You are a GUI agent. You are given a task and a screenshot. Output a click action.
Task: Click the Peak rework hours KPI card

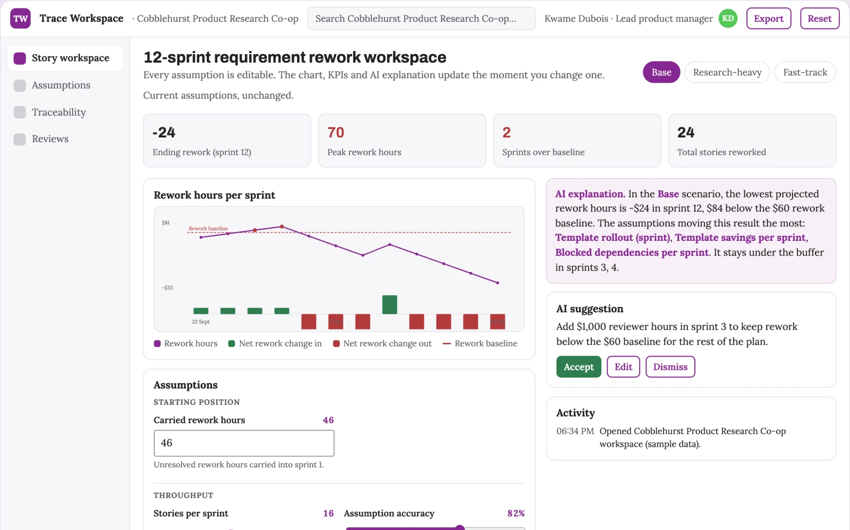point(402,141)
